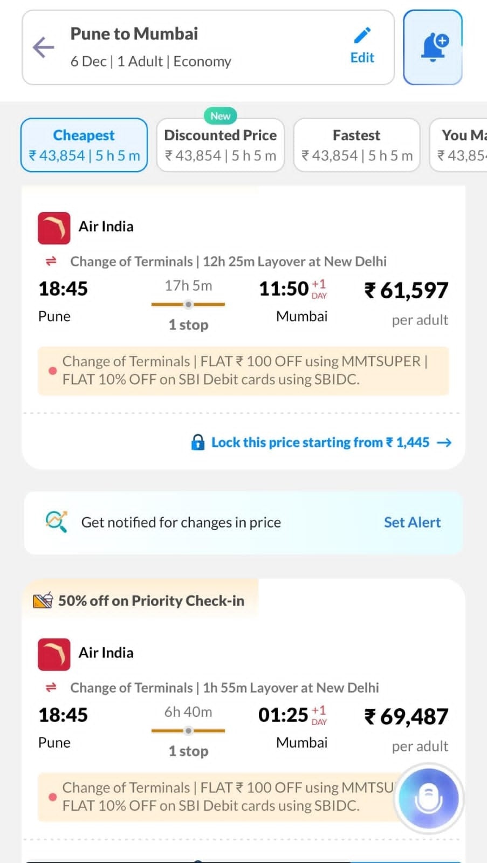
Task: Click the terminal change swap icon on first flight
Action: tap(51, 261)
